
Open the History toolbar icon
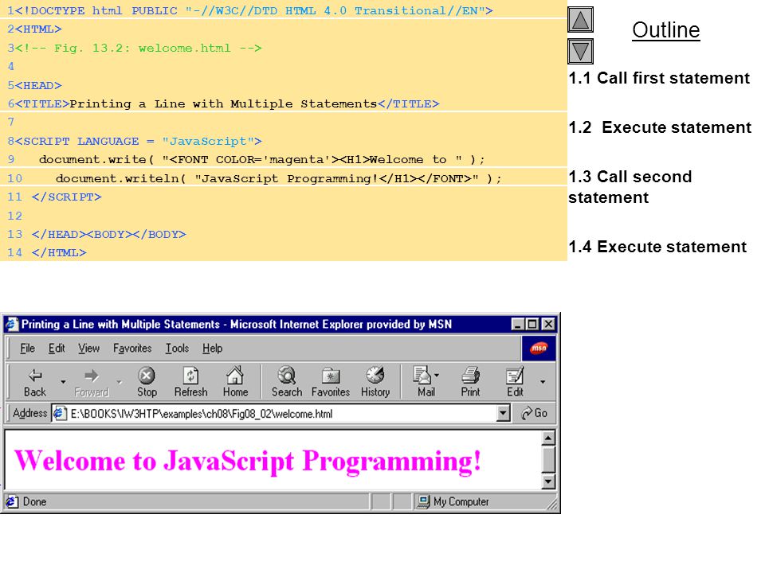point(375,381)
